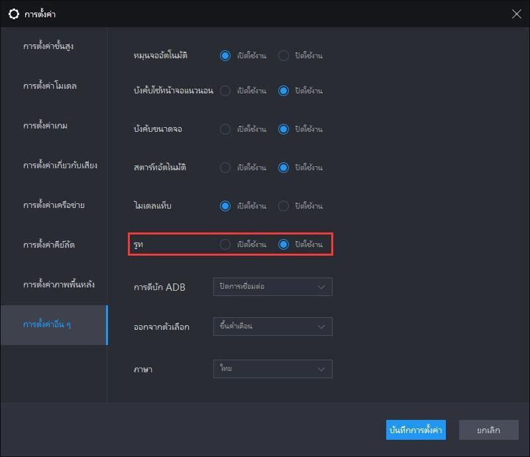Open the sound settings section
This screenshot has height=457, width=530.
tap(56, 166)
